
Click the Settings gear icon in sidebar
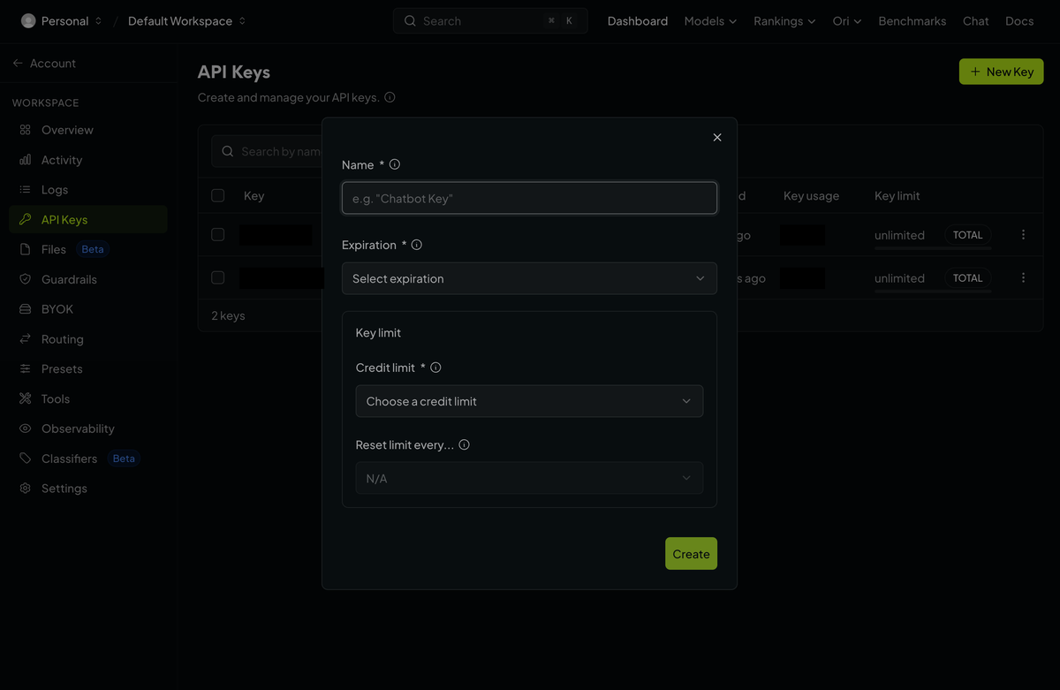[25, 489]
